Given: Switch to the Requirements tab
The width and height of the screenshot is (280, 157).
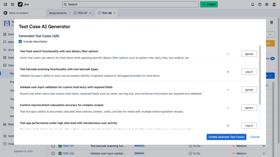Looking at the screenshot, I should [57, 13].
